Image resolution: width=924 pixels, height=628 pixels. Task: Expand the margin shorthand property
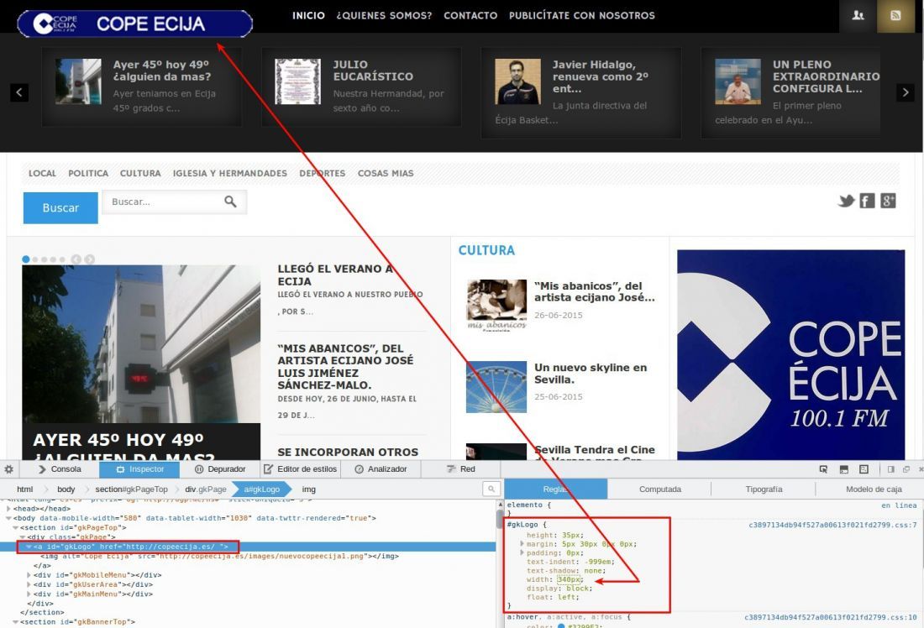point(522,544)
